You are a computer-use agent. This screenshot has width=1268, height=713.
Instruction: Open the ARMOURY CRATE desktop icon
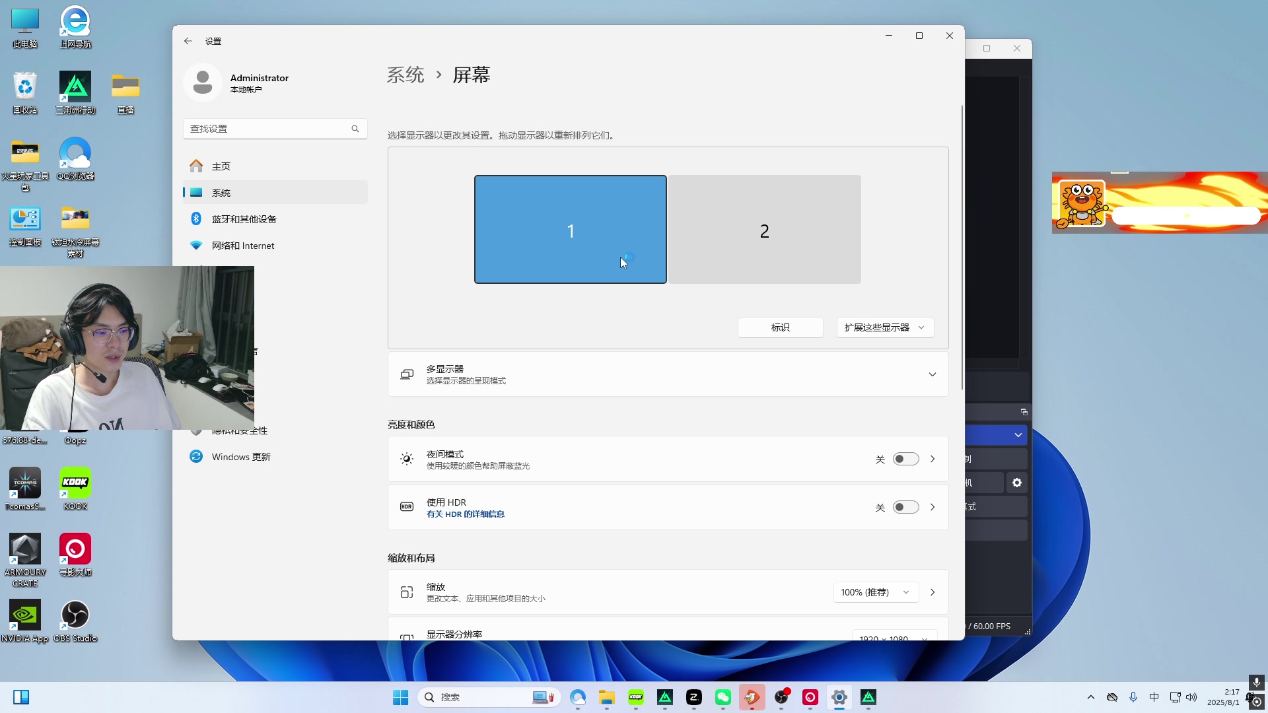click(x=25, y=560)
